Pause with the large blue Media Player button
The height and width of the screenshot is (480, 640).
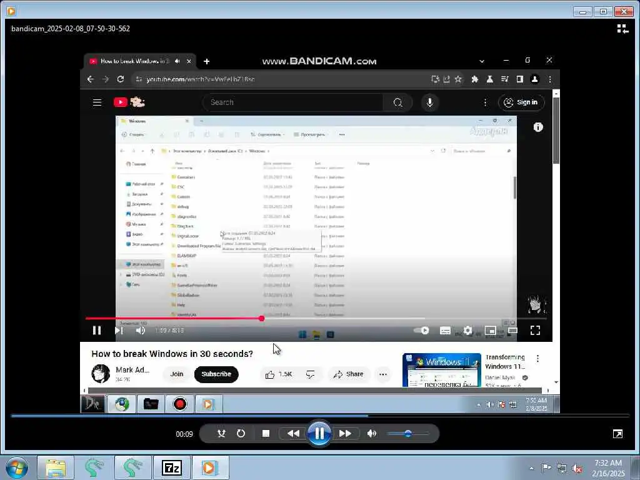click(319, 434)
